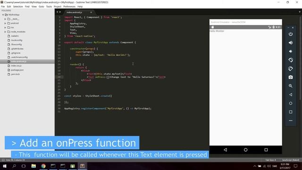
Task: Take an emulator screenshot with camera icon
Action: click(291, 77)
